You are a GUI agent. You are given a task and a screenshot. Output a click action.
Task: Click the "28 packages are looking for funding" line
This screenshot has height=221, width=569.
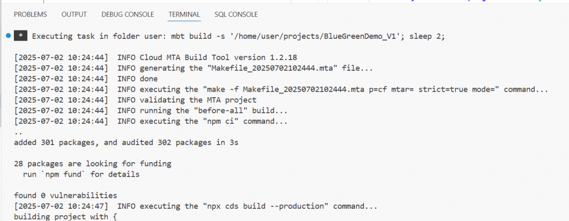(x=93, y=164)
